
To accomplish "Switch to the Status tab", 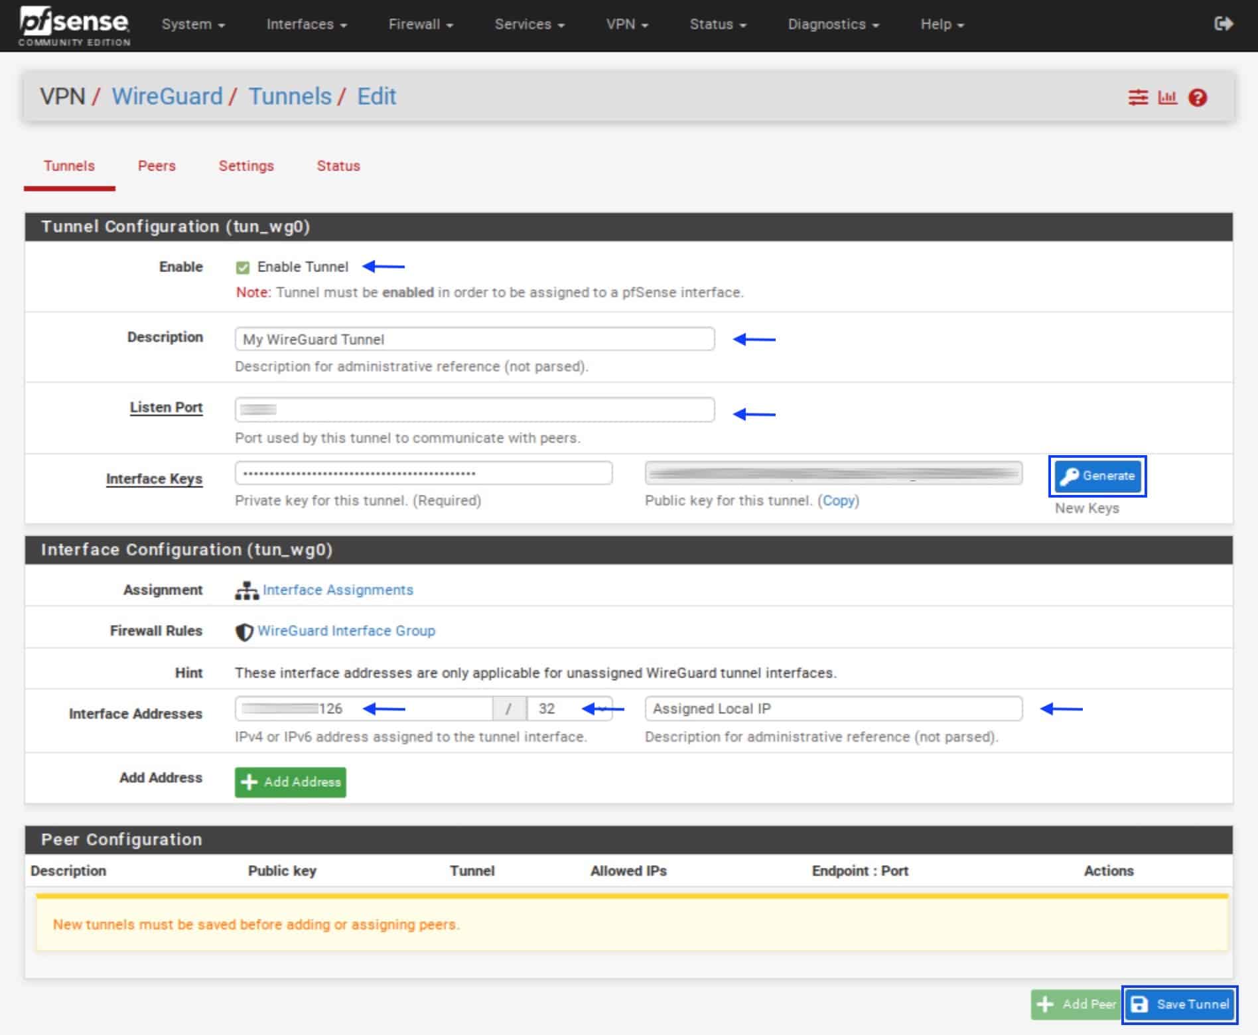I will (x=338, y=166).
